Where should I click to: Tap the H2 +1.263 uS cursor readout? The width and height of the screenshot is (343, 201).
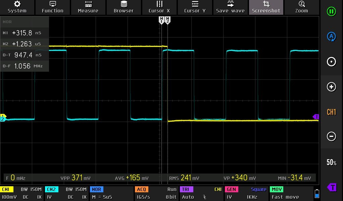click(x=24, y=44)
